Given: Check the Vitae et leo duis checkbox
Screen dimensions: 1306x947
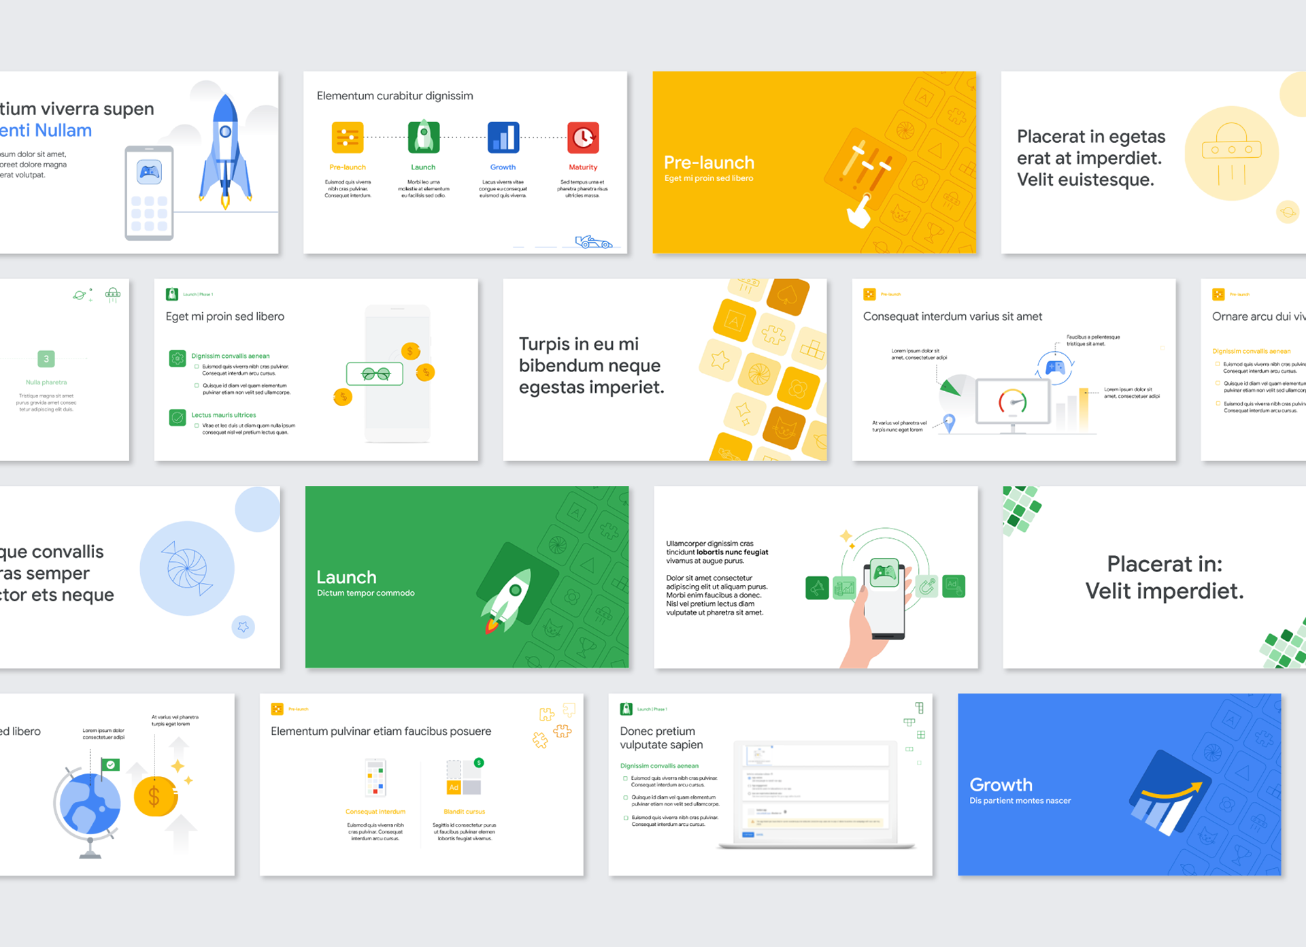Looking at the screenshot, I should (x=197, y=426).
